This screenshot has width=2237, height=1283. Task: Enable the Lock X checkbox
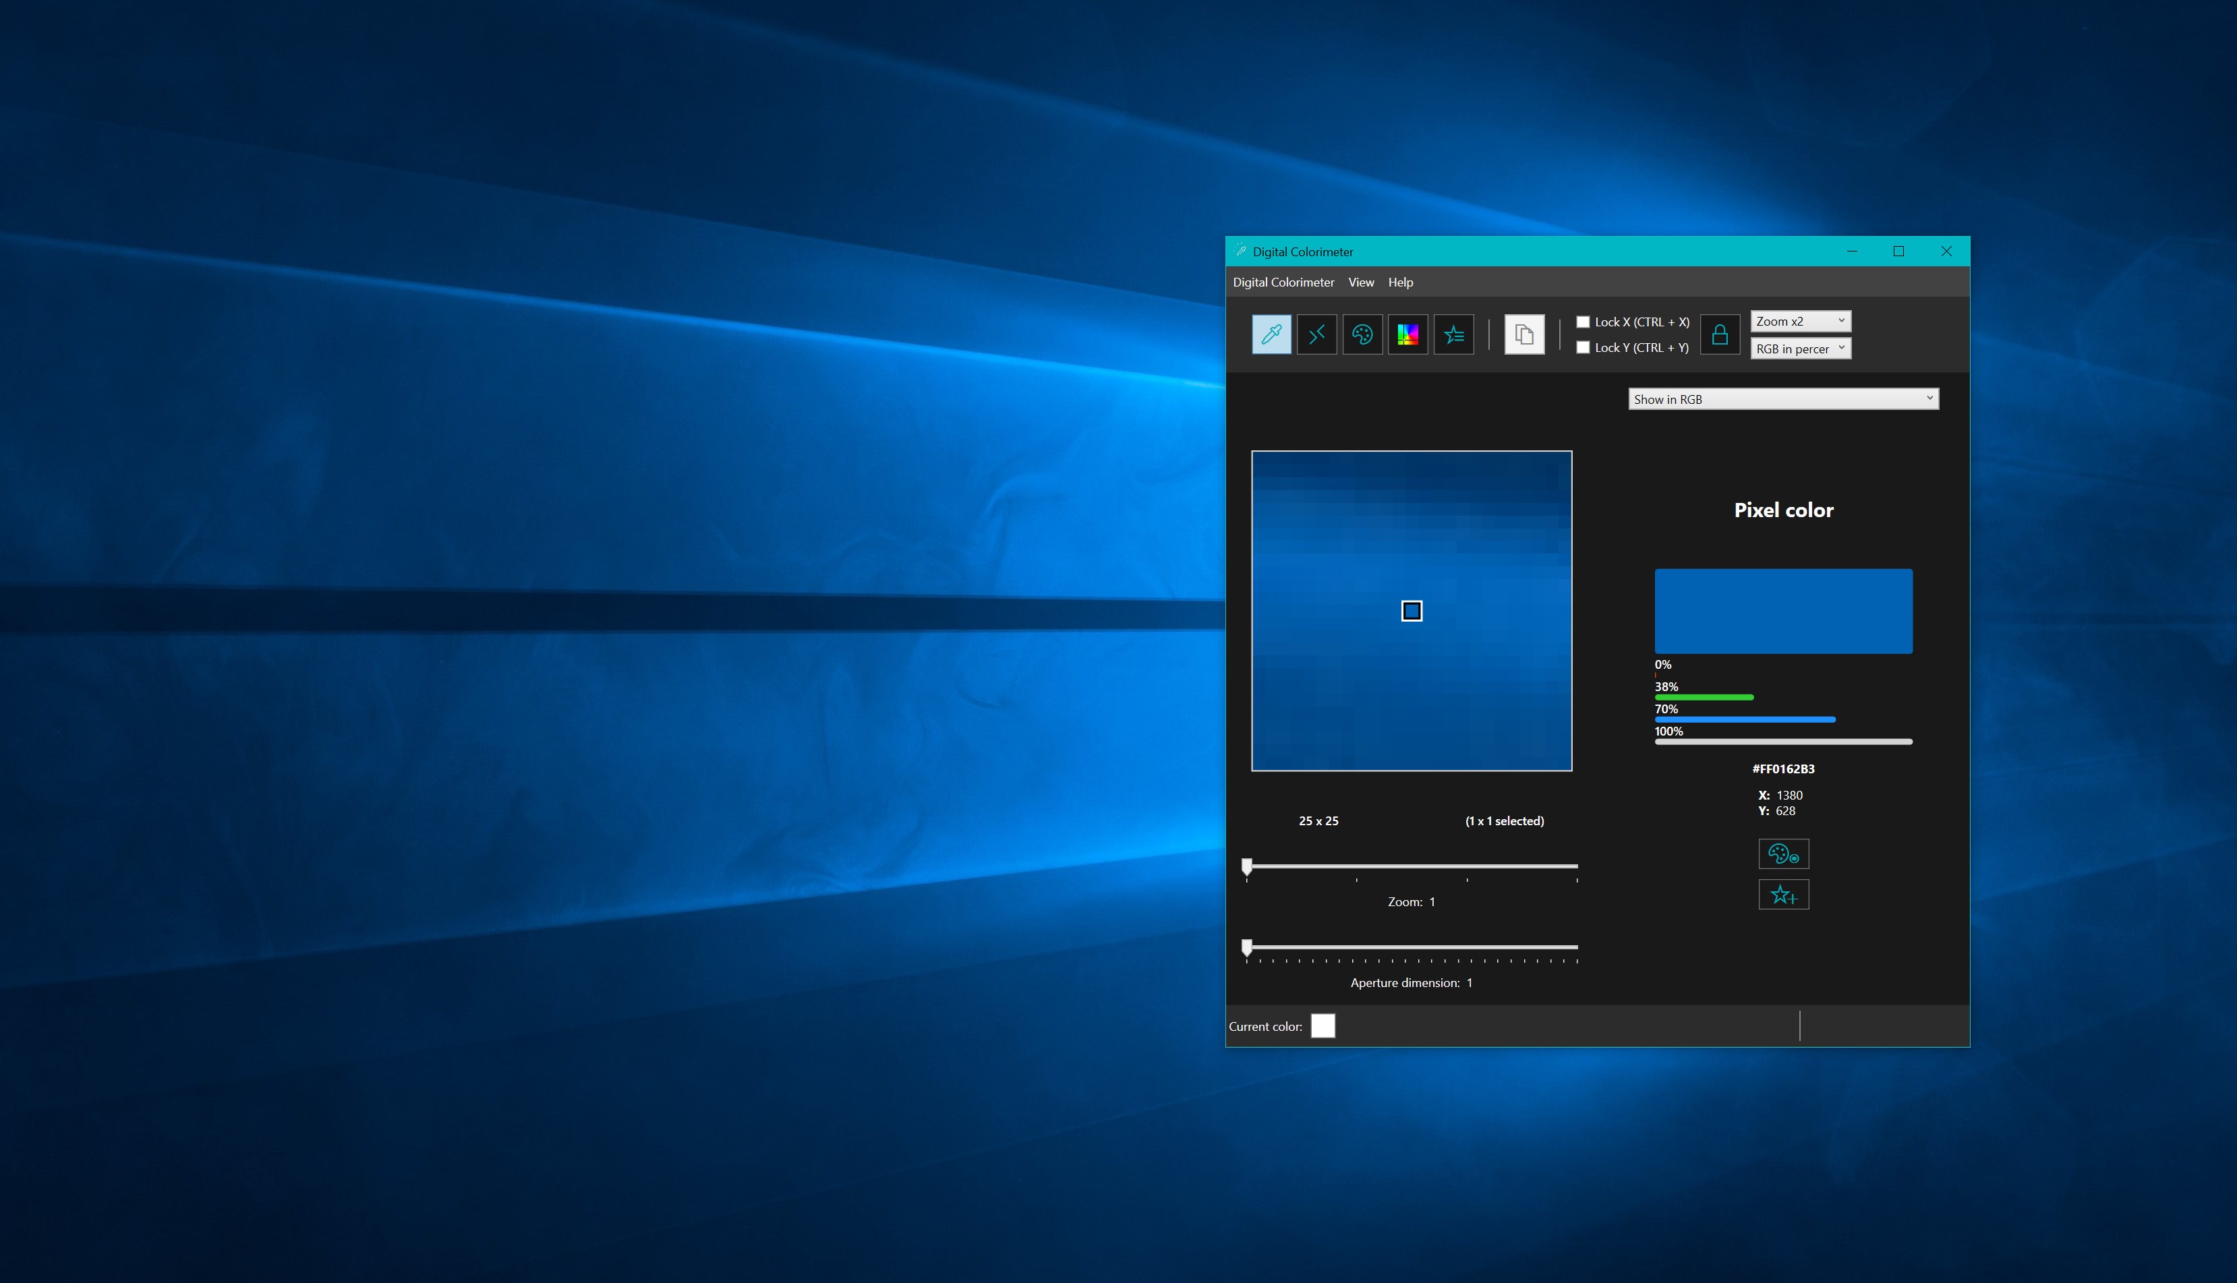click(x=1583, y=322)
